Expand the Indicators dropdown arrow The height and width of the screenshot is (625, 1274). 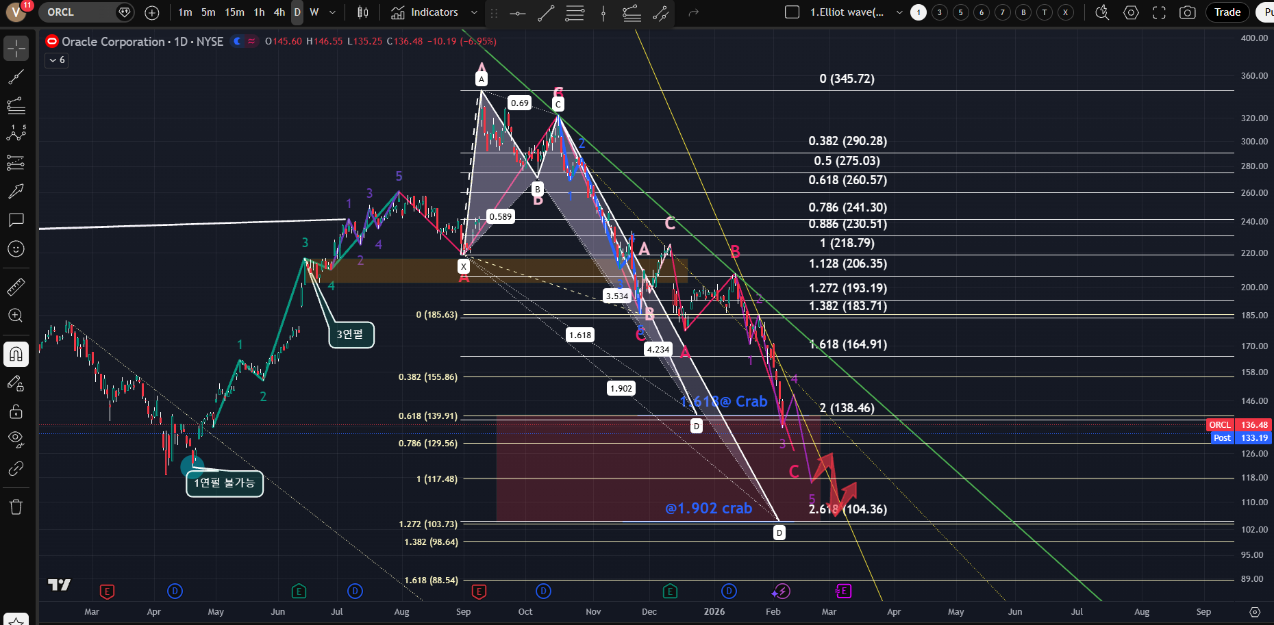click(474, 12)
